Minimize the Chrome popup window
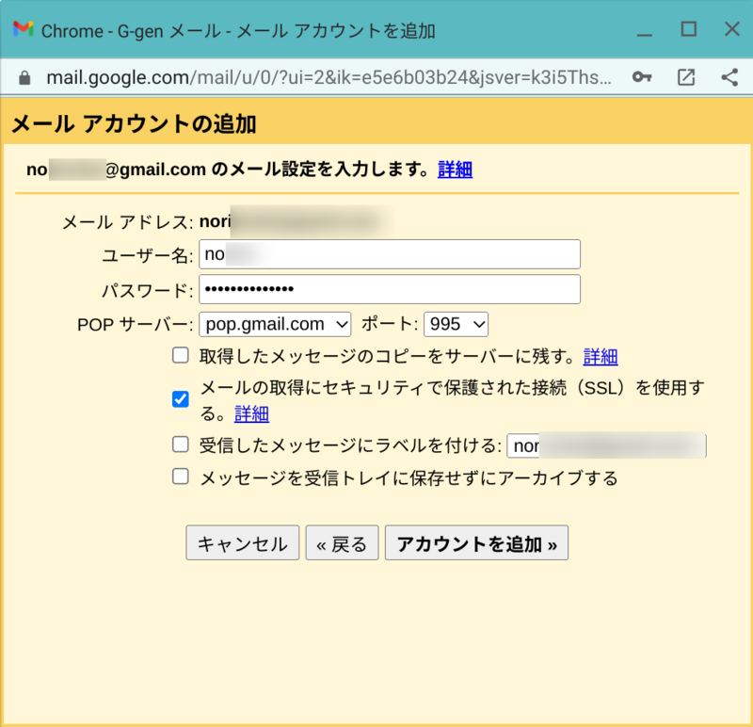753x727 pixels. pyautogui.click(x=645, y=35)
